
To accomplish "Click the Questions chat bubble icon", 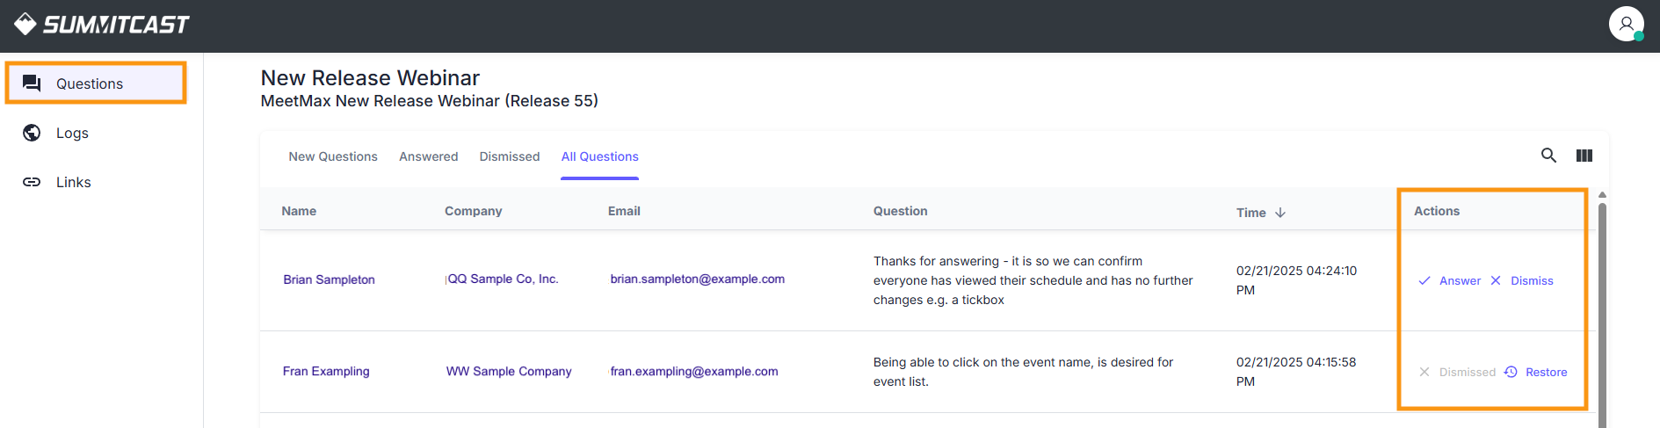I will [x=32, y=83].
